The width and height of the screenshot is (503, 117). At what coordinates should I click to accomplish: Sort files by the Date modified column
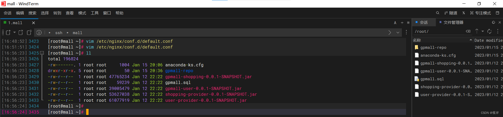(488, 40)
